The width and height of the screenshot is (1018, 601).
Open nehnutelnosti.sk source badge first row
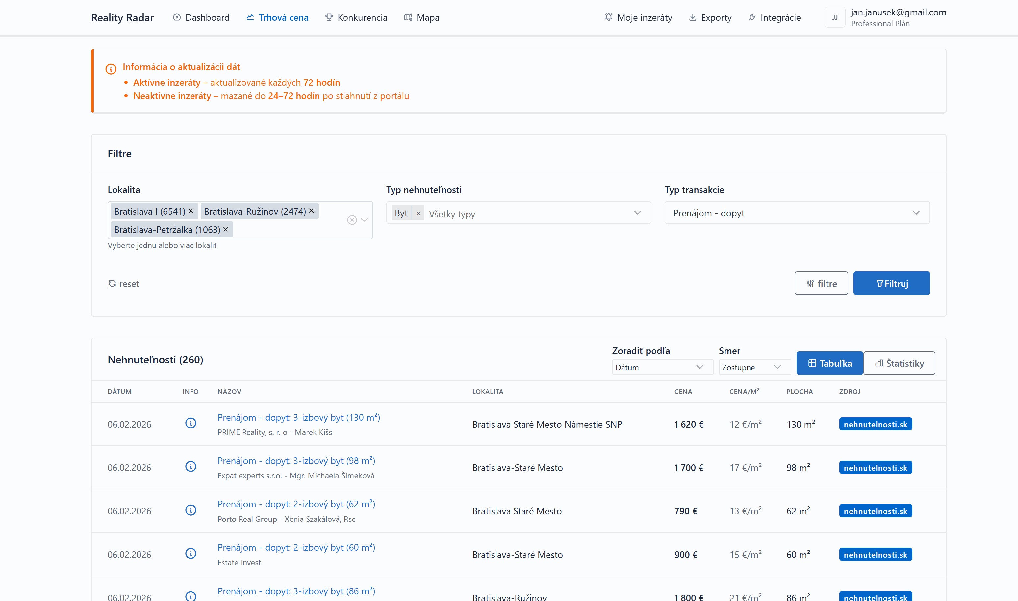tap(875, 424)
